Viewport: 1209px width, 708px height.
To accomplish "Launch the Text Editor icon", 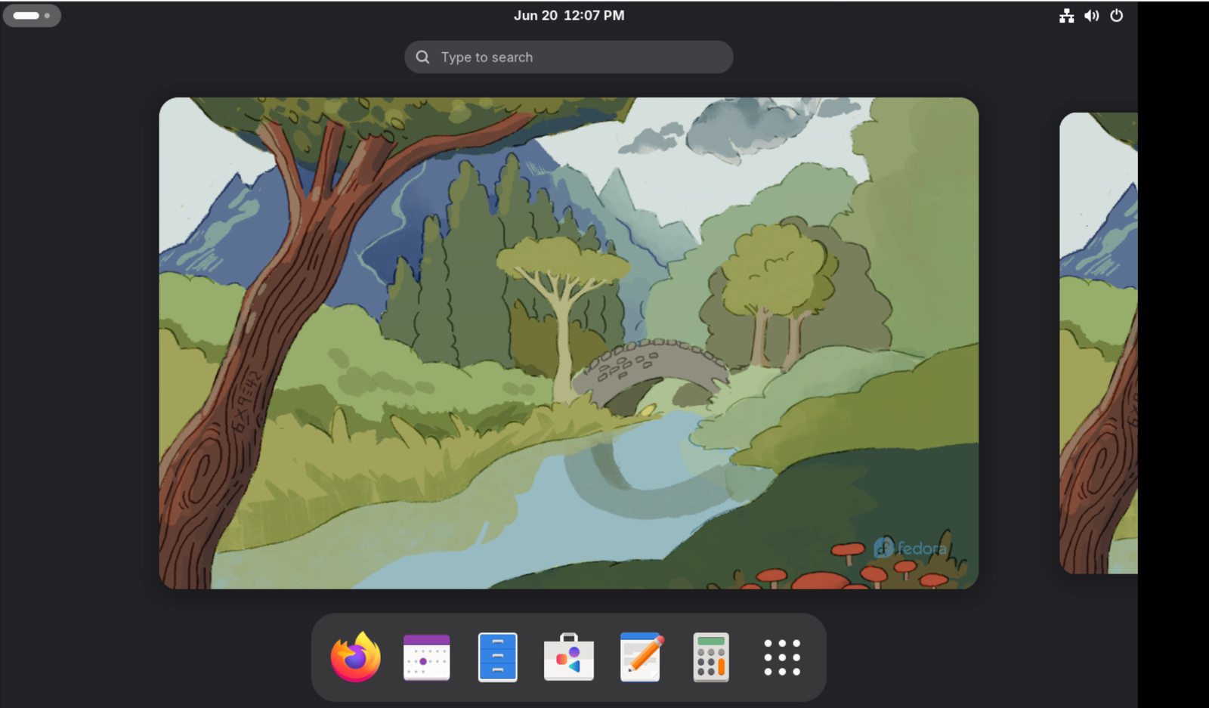I will (x=641, y=657).
